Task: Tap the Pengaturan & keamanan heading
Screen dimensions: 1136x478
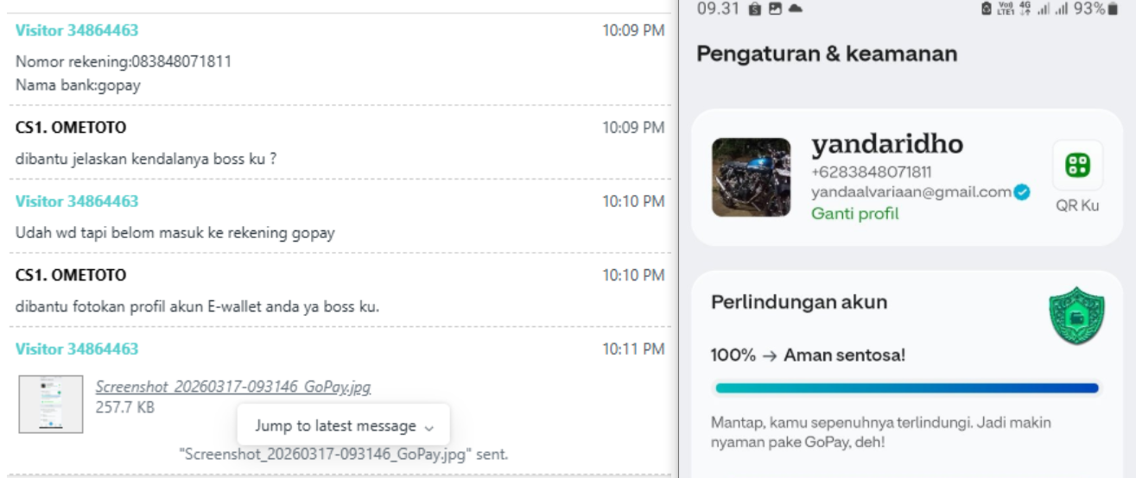Action: [827, 53]
